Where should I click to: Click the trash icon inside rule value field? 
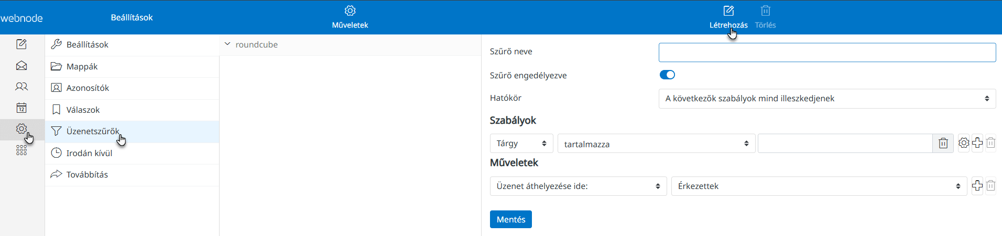click(943, 143)
